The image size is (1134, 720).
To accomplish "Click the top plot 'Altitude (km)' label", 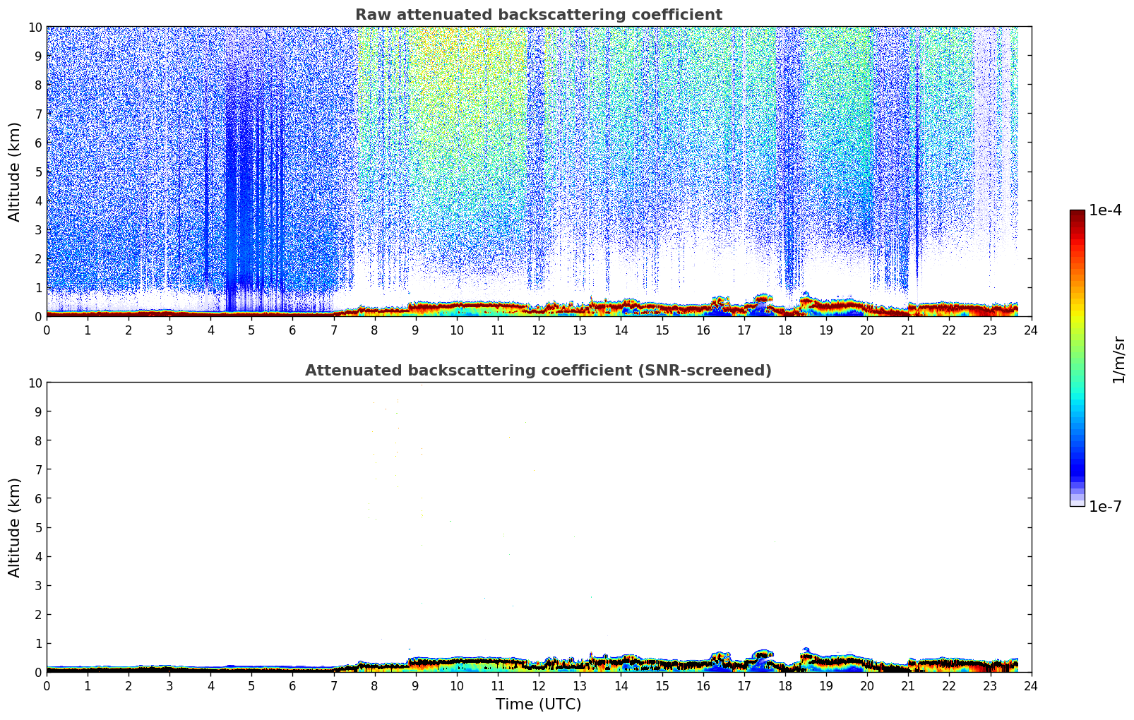I will [x=15, y=172].
